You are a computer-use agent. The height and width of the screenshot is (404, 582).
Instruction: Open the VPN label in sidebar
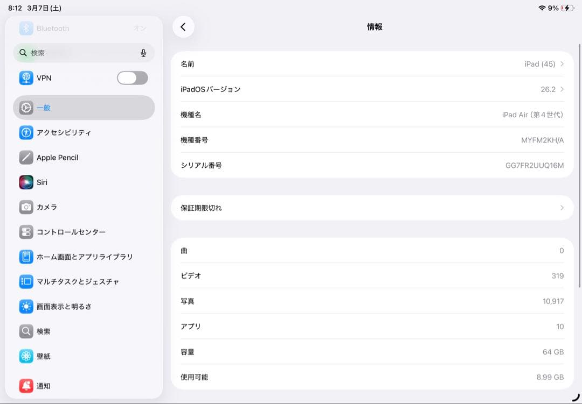pos(44,78)
